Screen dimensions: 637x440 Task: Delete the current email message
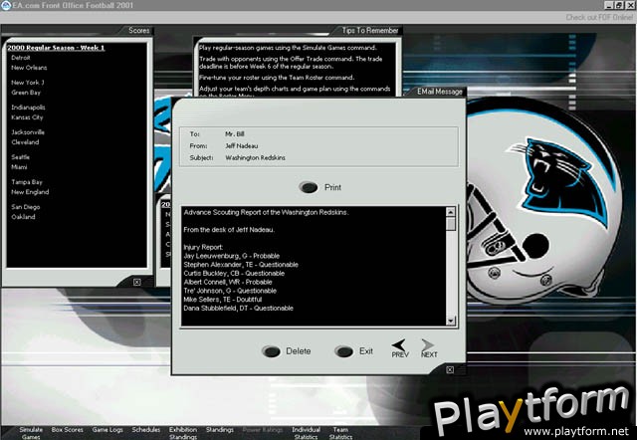pyautogui.click(x=271, y=351)
